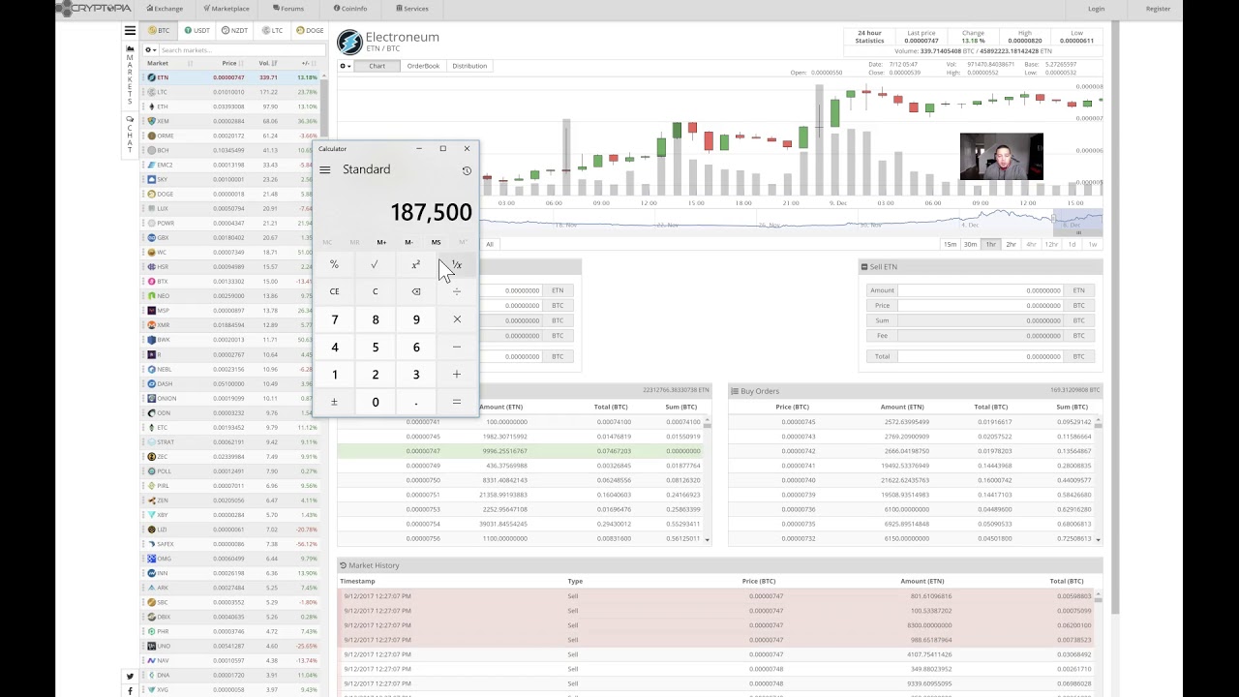Screen dimensions: 1239x697
Task: Open market list settings gear dropdown
Action: click(x=150, y=49)
